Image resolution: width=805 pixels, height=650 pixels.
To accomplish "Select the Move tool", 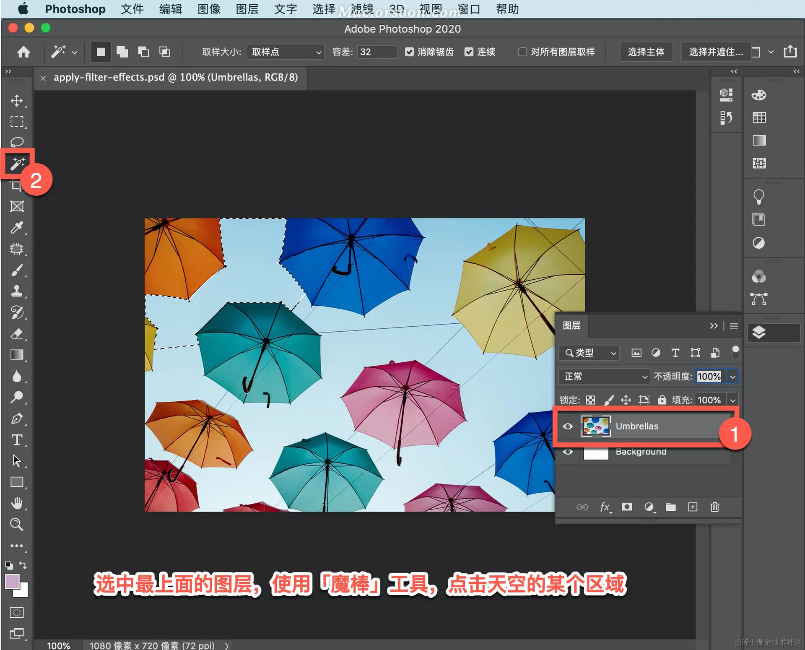I will pyautogui.click(x=17, y=101).
